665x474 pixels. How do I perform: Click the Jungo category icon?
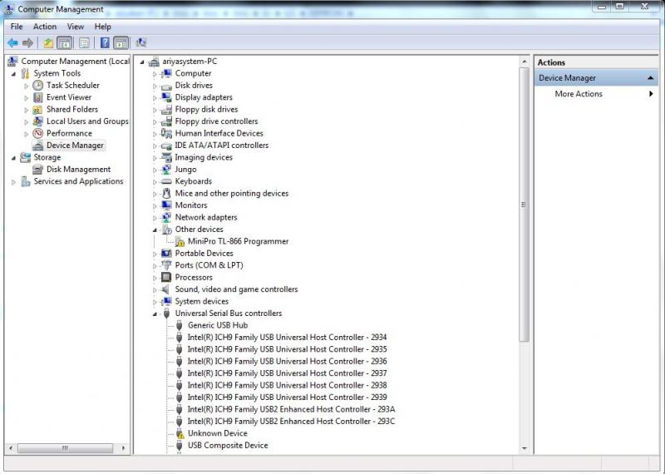coord(166,170)
